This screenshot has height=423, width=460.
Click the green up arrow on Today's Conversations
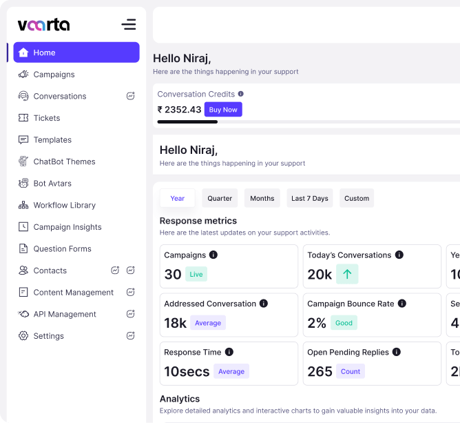(x=347, y=274)
